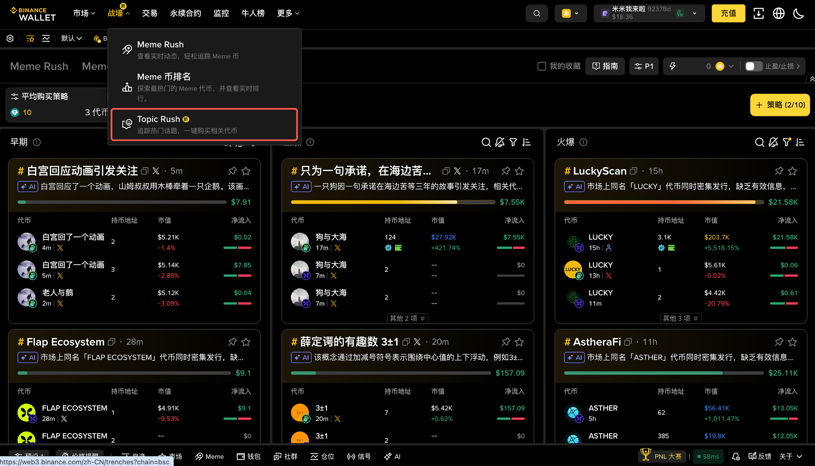Viewport: 815px width, 466px height.
Task: Enable the 我的收藏 checkbox
Action: [x=542, y=66]
